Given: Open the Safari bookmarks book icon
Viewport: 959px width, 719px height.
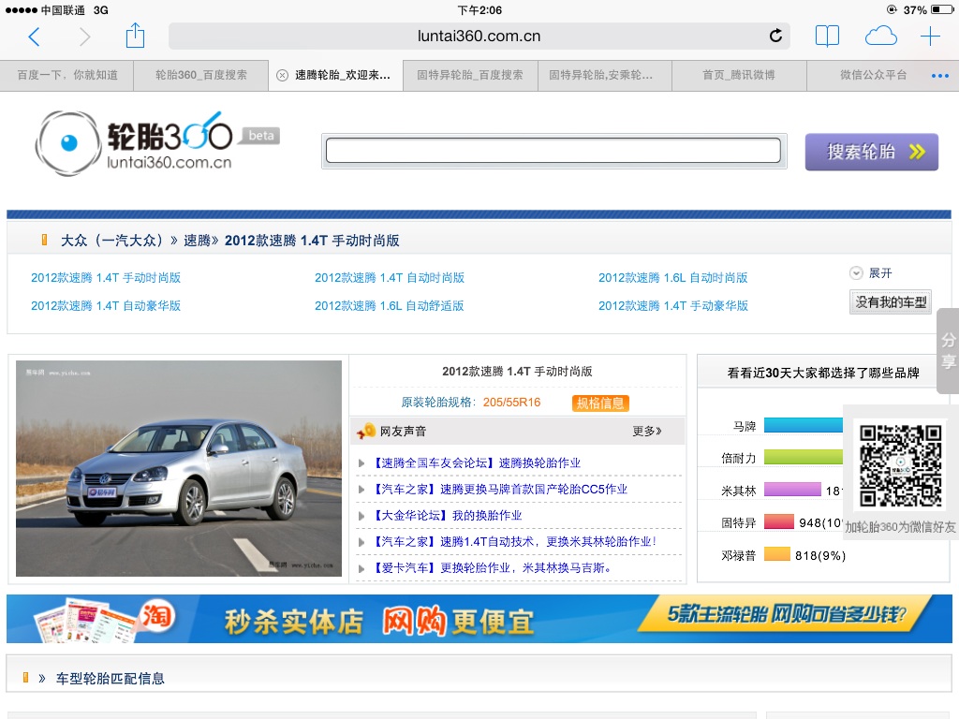Looking at the screenshot, I should [827, 37].
